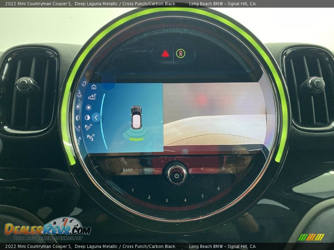The image size is (334, 250).
Task: Tap the Home icon in the camera menu
Action: coord(94,87)
